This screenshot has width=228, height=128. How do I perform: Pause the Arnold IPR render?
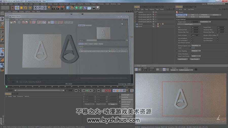139,70
